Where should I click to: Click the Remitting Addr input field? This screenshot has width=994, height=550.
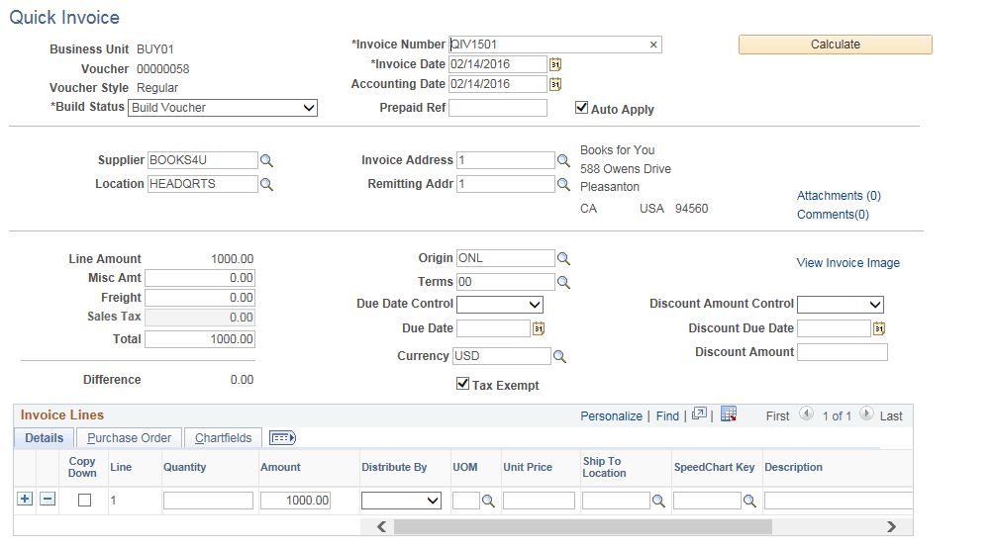tap(506, 184)
